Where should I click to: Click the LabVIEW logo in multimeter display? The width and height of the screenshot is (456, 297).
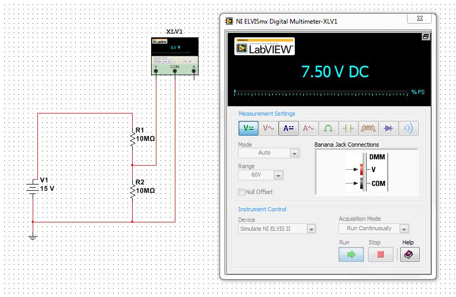[264, 46]
